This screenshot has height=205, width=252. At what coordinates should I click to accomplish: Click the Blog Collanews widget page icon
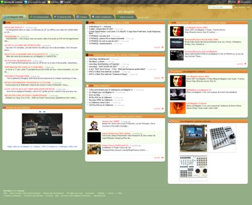[x=87, y=86]
